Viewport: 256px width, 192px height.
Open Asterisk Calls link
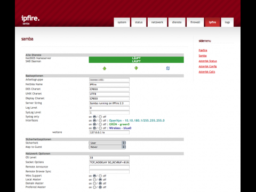(x=207, y=71)
